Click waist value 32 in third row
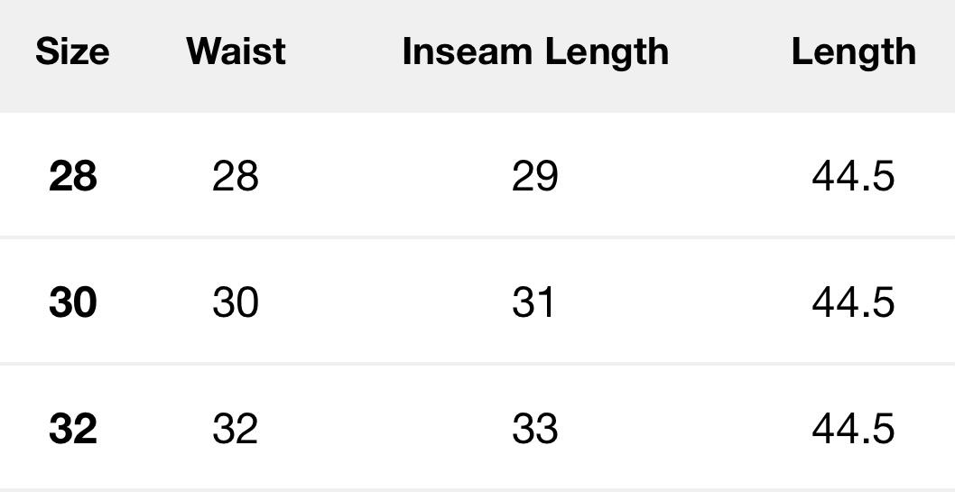Image resolution: width=955 pixels, height=492 pixels. point(236,429)
